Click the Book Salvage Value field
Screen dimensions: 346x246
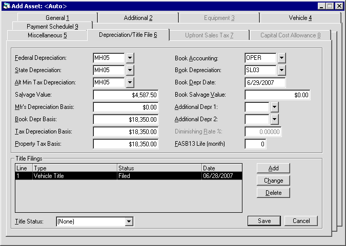(277, 95)
